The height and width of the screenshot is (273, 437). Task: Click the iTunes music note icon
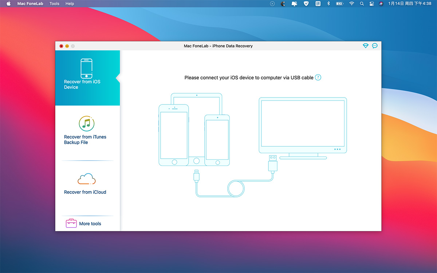click(x=87, y=124)
